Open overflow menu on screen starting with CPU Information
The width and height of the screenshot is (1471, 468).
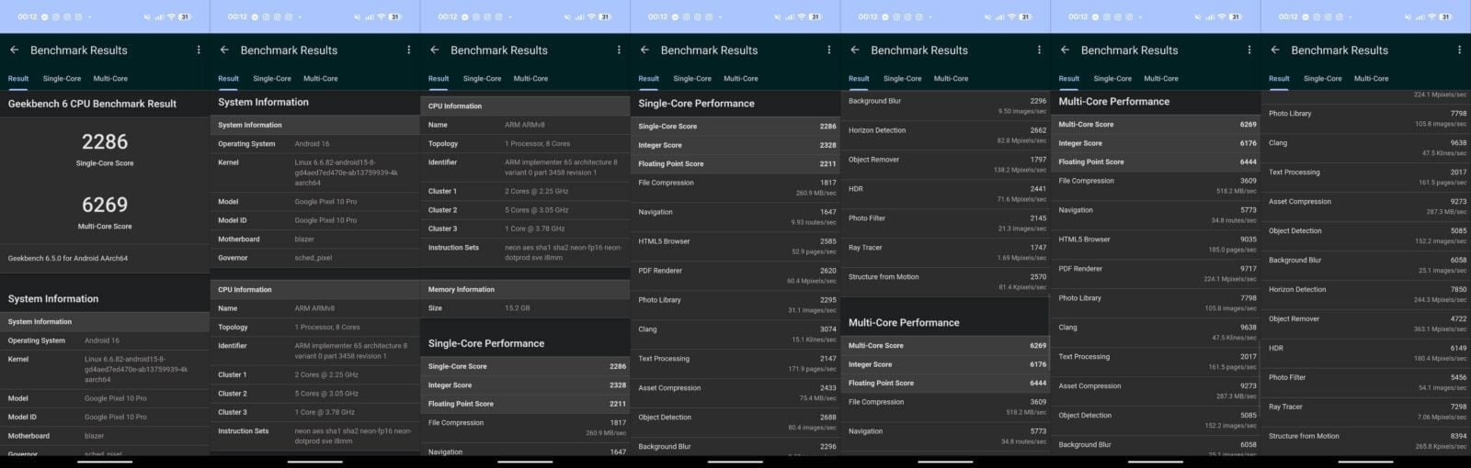click(x=619, y=50)
